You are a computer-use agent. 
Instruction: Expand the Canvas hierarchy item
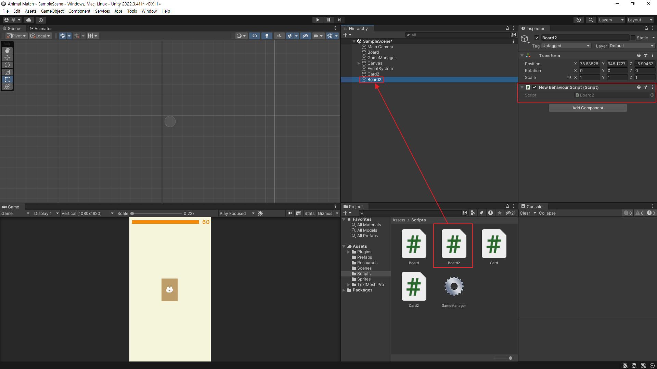tap(359, 63)
